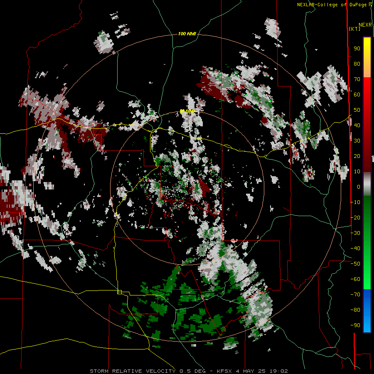Click the -70 value on the scale
The image size is (374, 374).
point(355,295)
